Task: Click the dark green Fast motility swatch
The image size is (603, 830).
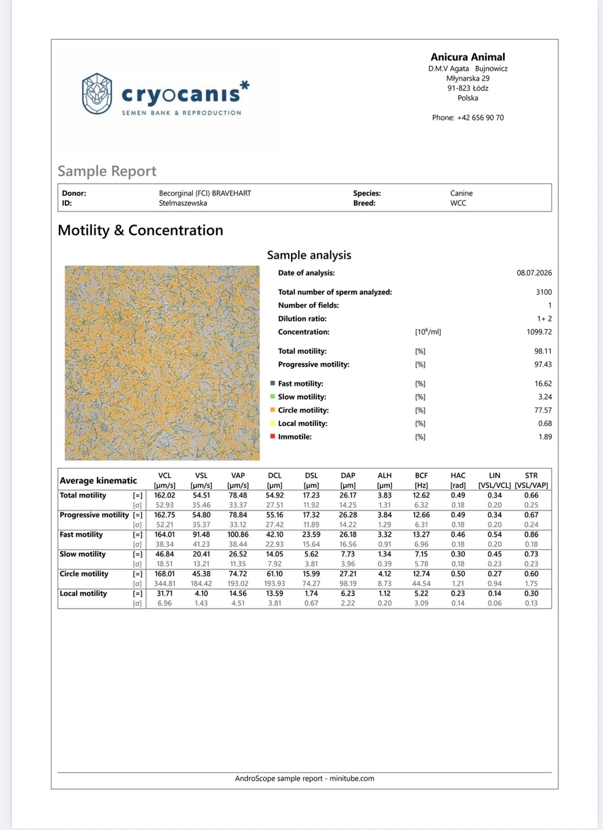Action: click(x=273, y=383)
